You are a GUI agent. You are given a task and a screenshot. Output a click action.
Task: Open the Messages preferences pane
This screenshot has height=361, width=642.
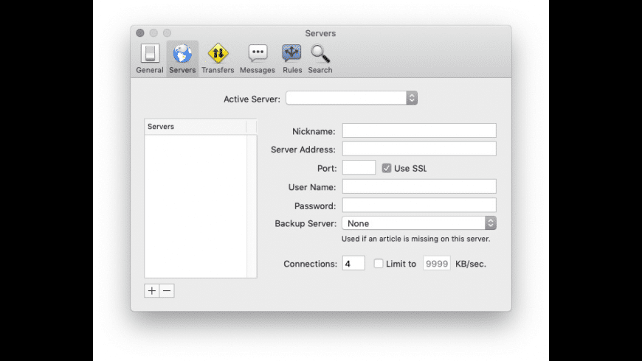point(258,59)
